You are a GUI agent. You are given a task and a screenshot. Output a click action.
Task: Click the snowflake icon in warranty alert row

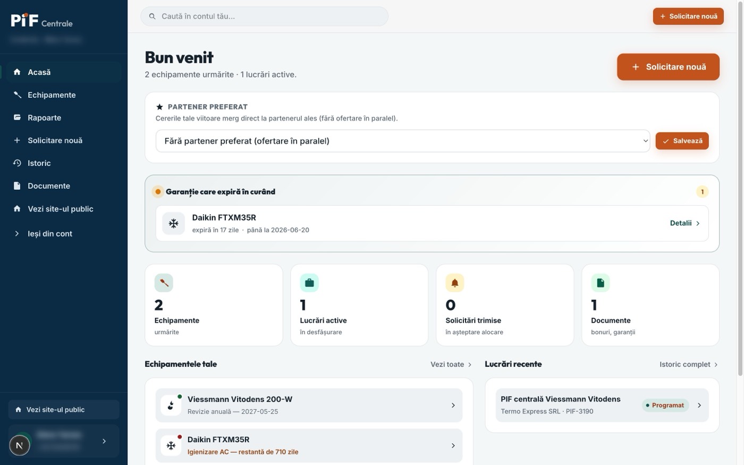pyautogui.click(x=174, y=224)
